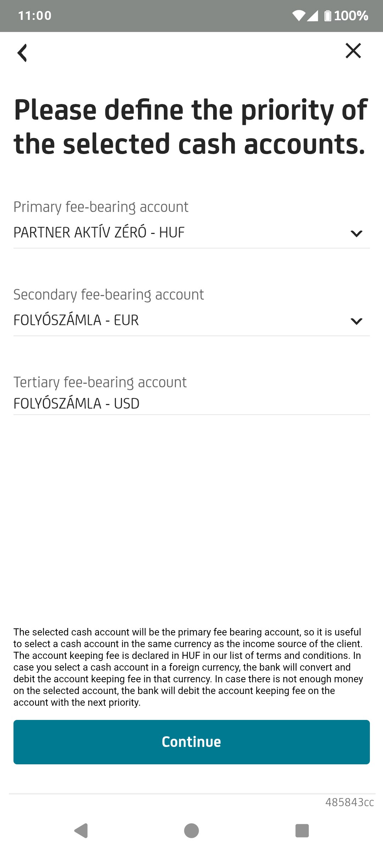
Task: Tap the 'Secondary fee-bearing account' label
Action: point(109,295)
